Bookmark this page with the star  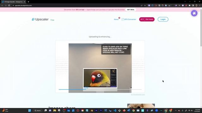145,6
